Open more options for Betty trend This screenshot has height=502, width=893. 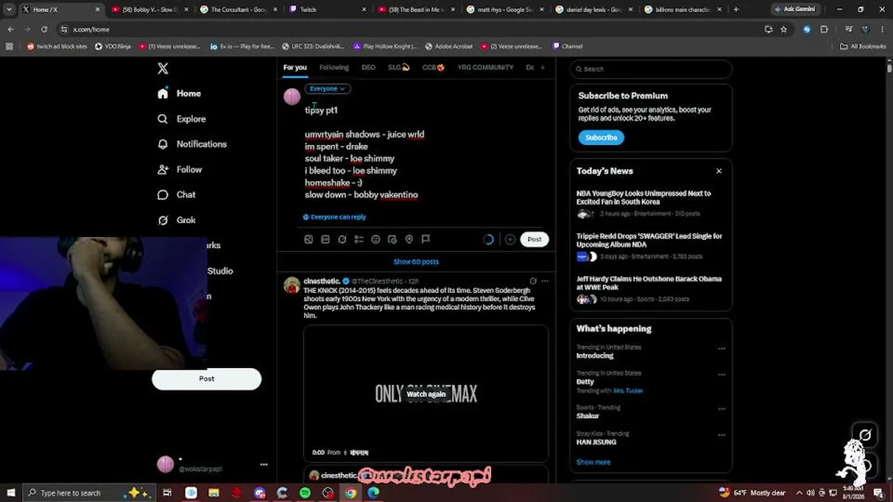[721, 374]
